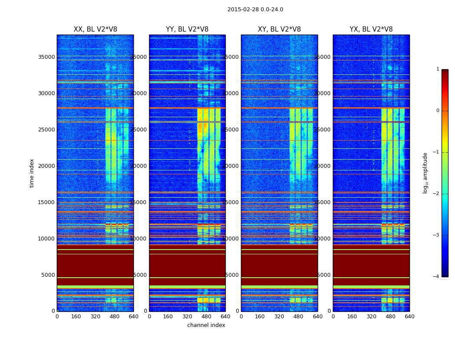The width and height of the screenshot is (455, 346).
Task: Click the 160 x-axis tick under the XY panel
Action: tap(260, 316)
